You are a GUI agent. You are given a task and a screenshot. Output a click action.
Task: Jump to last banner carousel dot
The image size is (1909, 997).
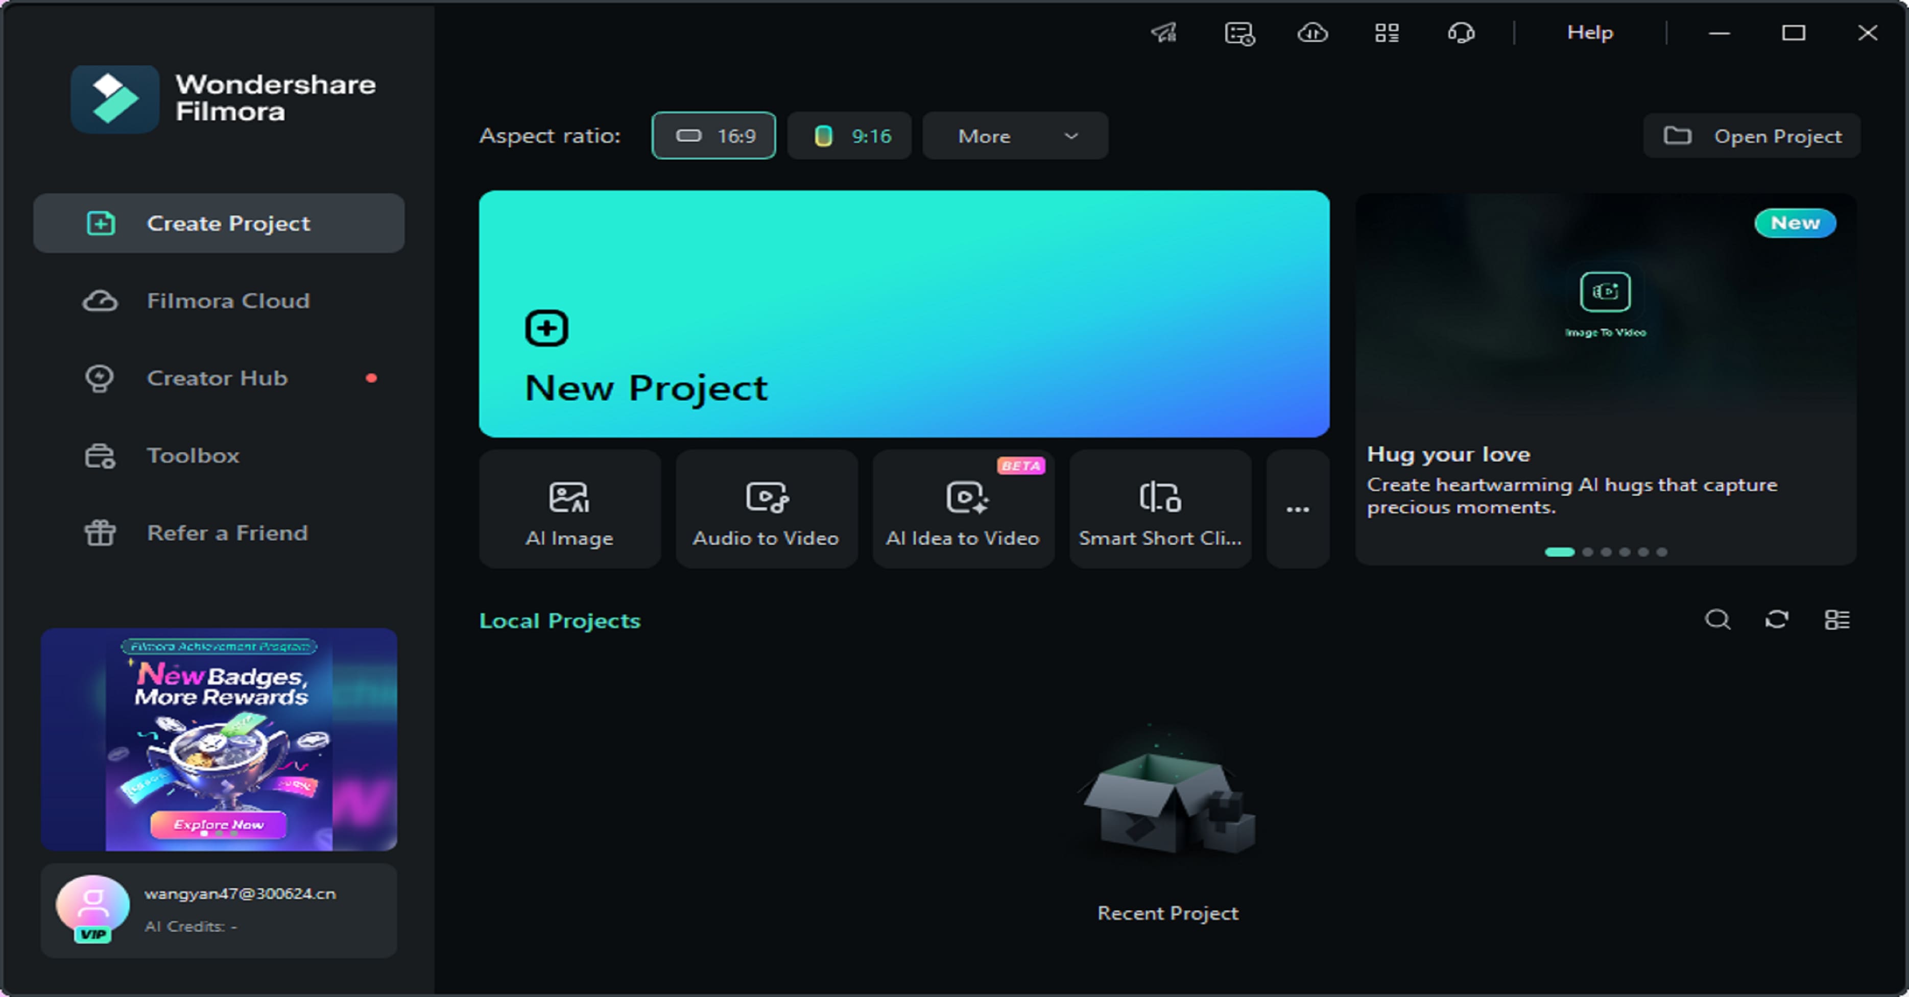pos(1662,552)
